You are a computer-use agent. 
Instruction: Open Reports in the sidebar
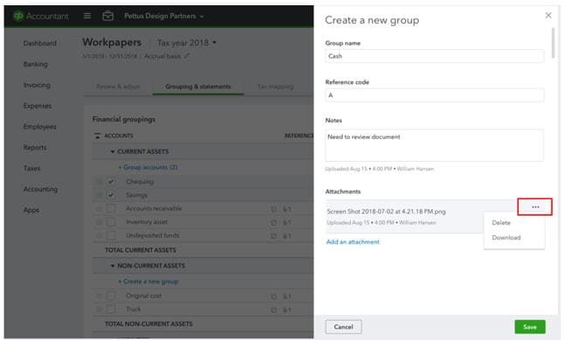(x=35, y=148)
